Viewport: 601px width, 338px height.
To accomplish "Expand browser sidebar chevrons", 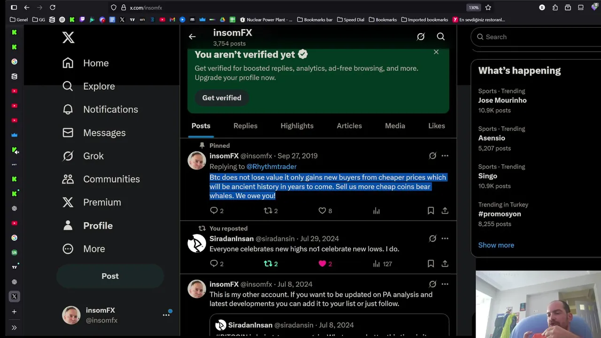I will (x=14, y=328).
